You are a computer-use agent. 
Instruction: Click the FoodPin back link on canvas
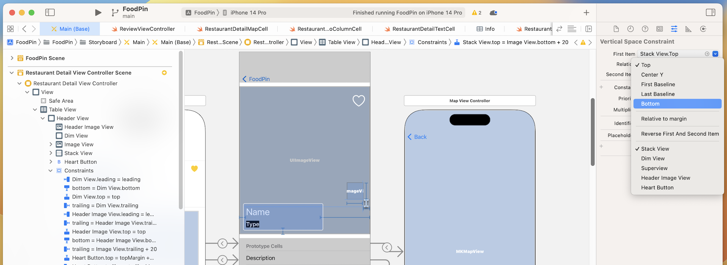(x=256, y=79)
